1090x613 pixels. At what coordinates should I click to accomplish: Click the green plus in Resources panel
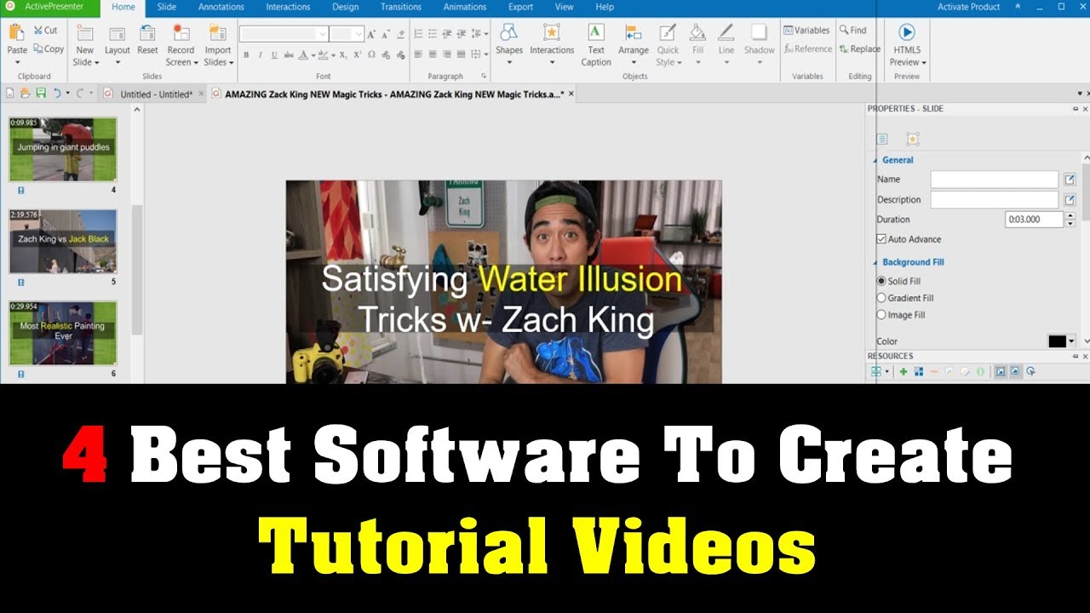[903, 371]
